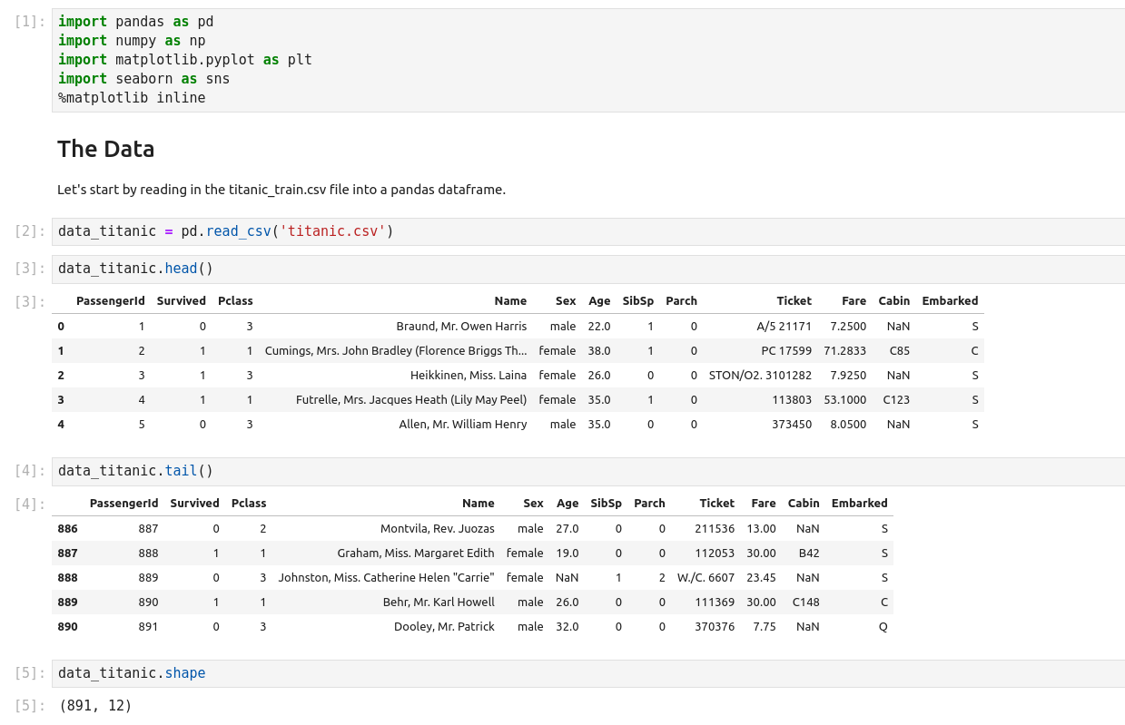This screenshot has height=725, width=1125.
Task: Click 'The Data' markdown heading
Action: click(x=106, y=149)
